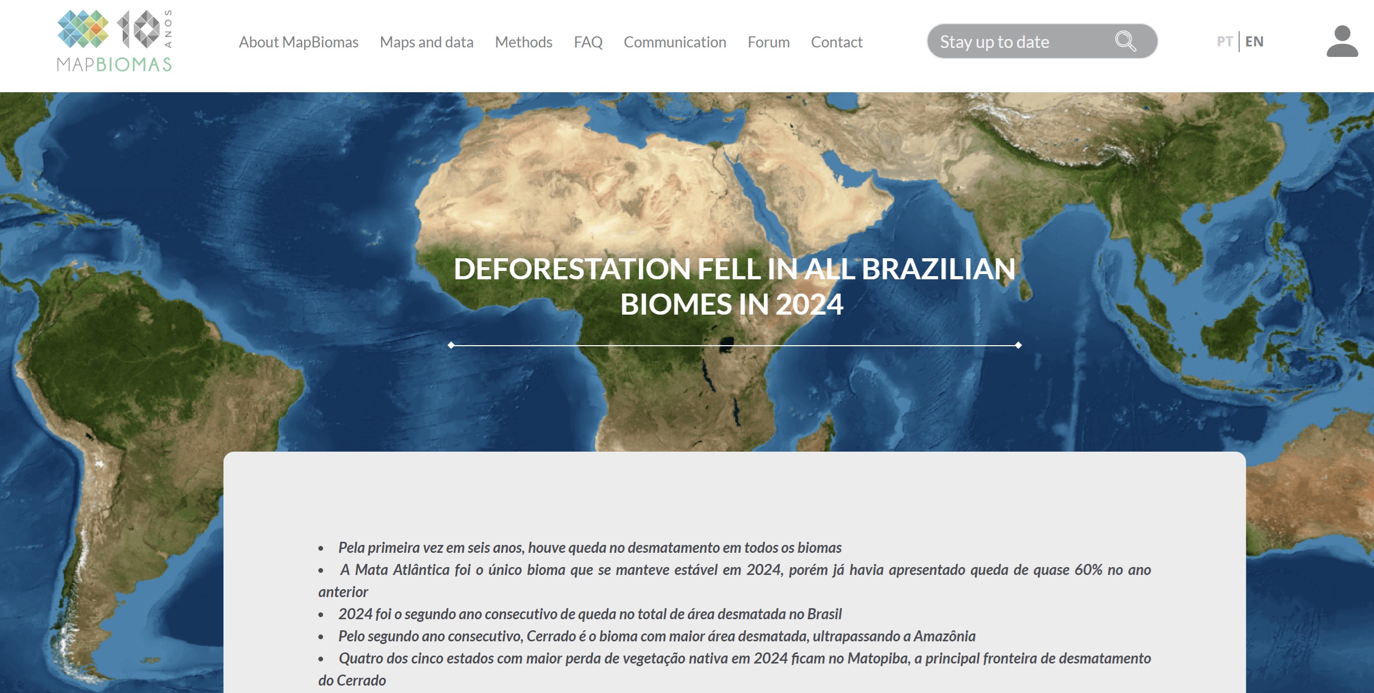
Task: Click the magnifying glass search icon
Action: coord(1125,41)
